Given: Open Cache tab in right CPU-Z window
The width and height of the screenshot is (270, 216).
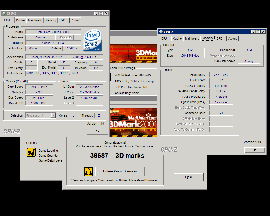Looking at the screenshot, I should click(x=177, y=38).
